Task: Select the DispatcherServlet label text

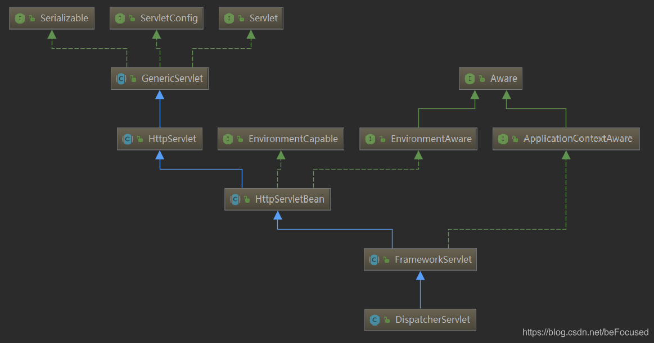Action: pyautogui.click(x=432, y=320)
